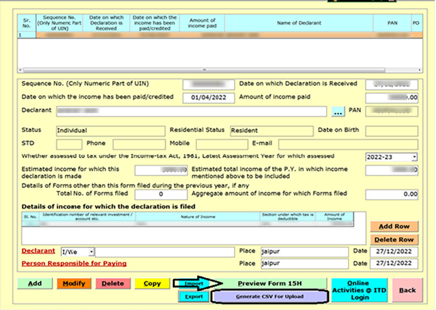Click the Add button
Image resolution: width=436 pixels, height=310 pixels.
(x=34, y=283)
